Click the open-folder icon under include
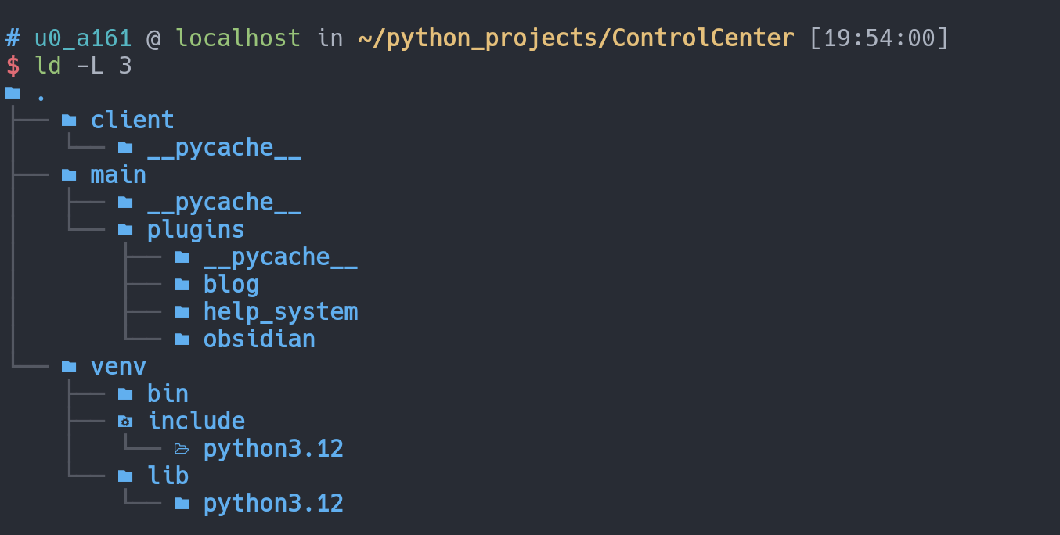1060x535 pixels. (x=182, y=449)
